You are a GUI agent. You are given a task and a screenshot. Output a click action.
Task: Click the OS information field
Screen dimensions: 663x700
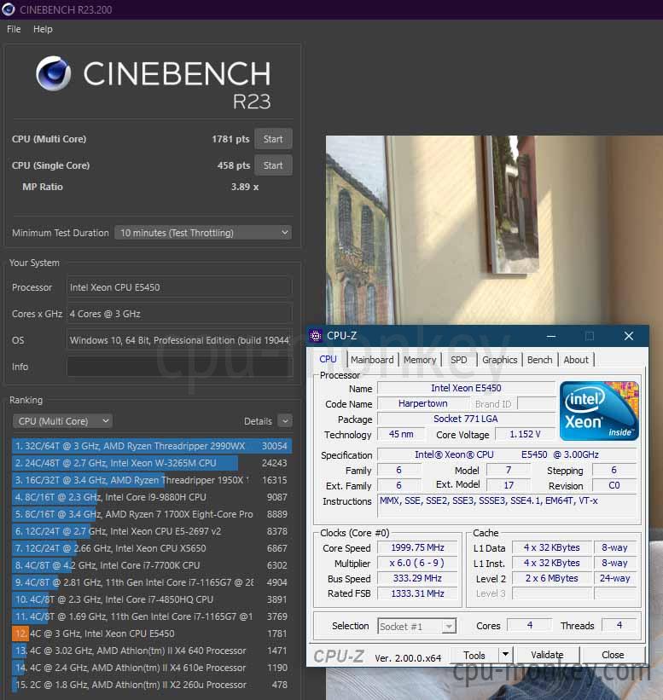(x=179, y=340)
